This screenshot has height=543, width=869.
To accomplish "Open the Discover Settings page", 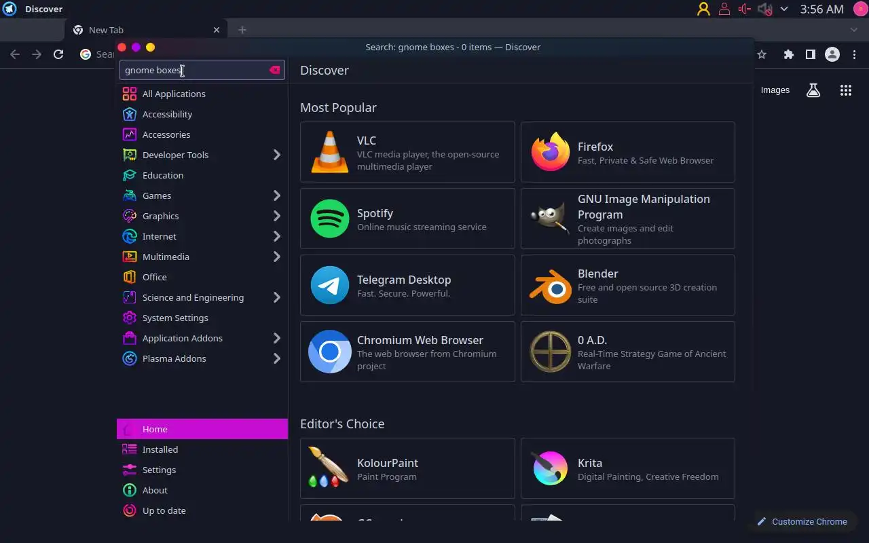I will 202,470.
